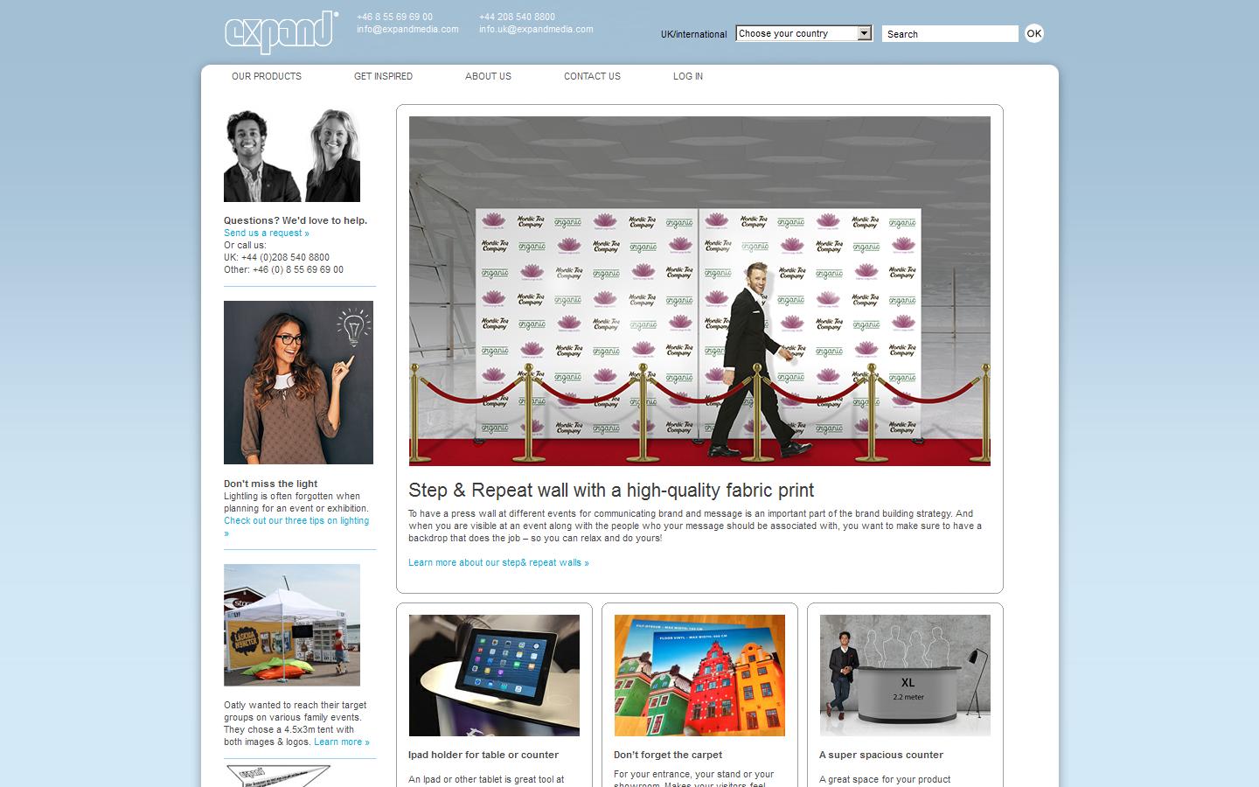This screenshot has height=787, width=1259.
Task: Select the XL spacious counter image
Action: (x=905, y=675)
